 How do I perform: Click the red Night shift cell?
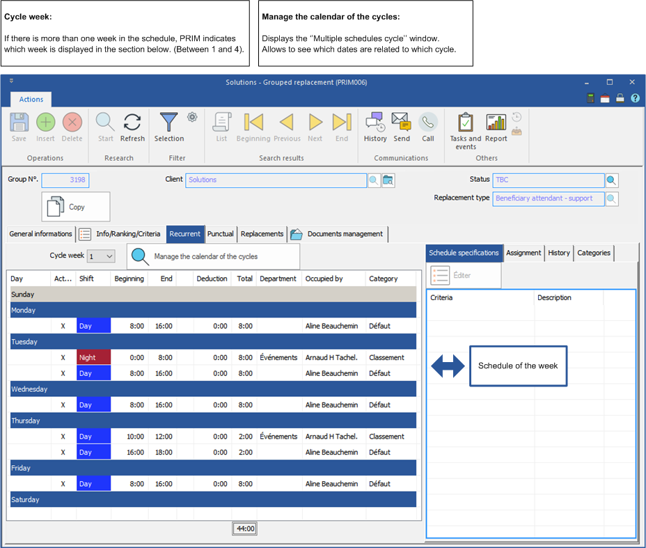93,358
